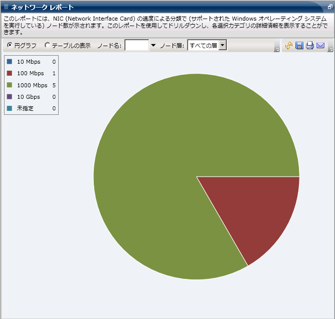
Task: Click the count 5 beside 1000 Mbps
Action: click(54, 85)
